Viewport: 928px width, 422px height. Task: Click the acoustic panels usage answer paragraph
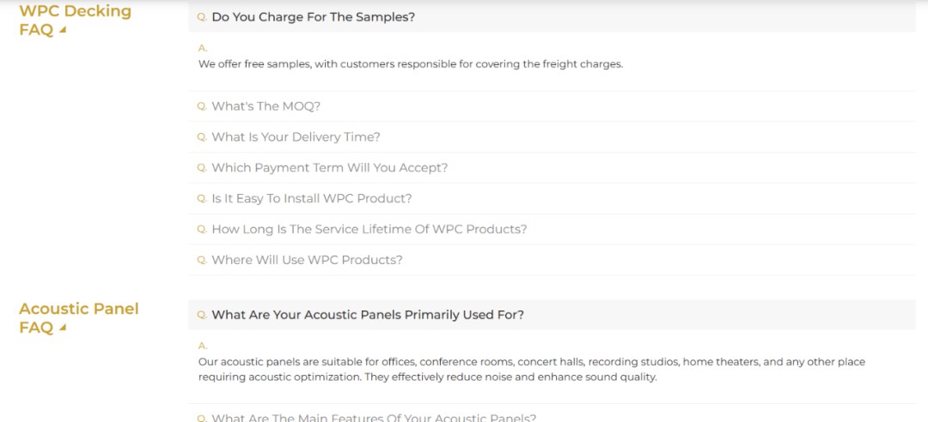(x=531, y=370)
